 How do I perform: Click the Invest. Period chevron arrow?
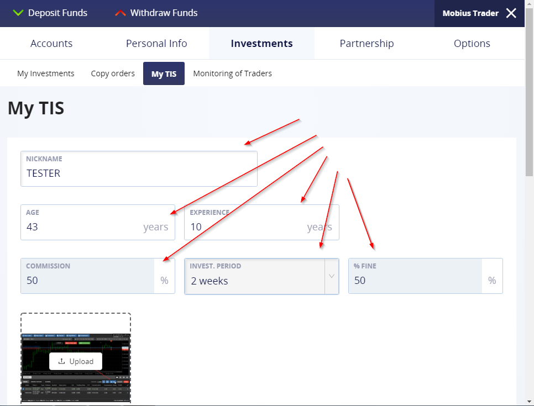tap(332, 276)
